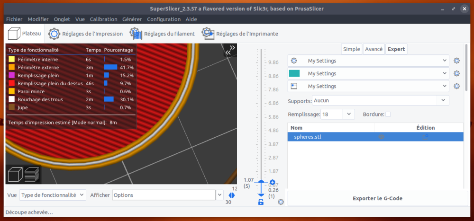Open the Aide menu
This screenshot has height=221, width=474.
(191, 19)
